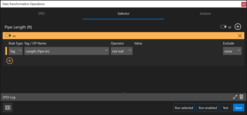Viewport: 247px width, 115px height.
Task: Close the Data Transformation Operations window
Action: point(244,4)
